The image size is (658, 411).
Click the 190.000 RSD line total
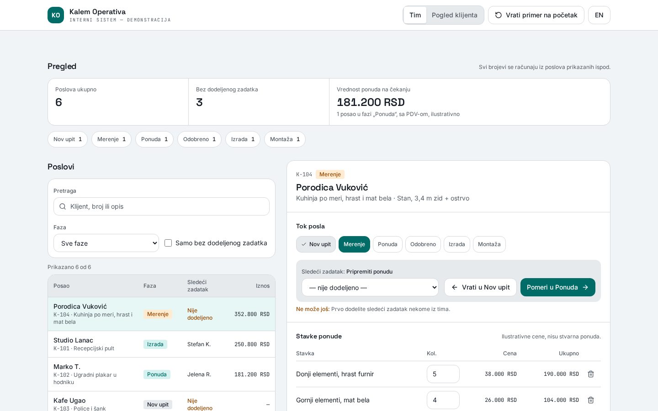coord(561,374)
